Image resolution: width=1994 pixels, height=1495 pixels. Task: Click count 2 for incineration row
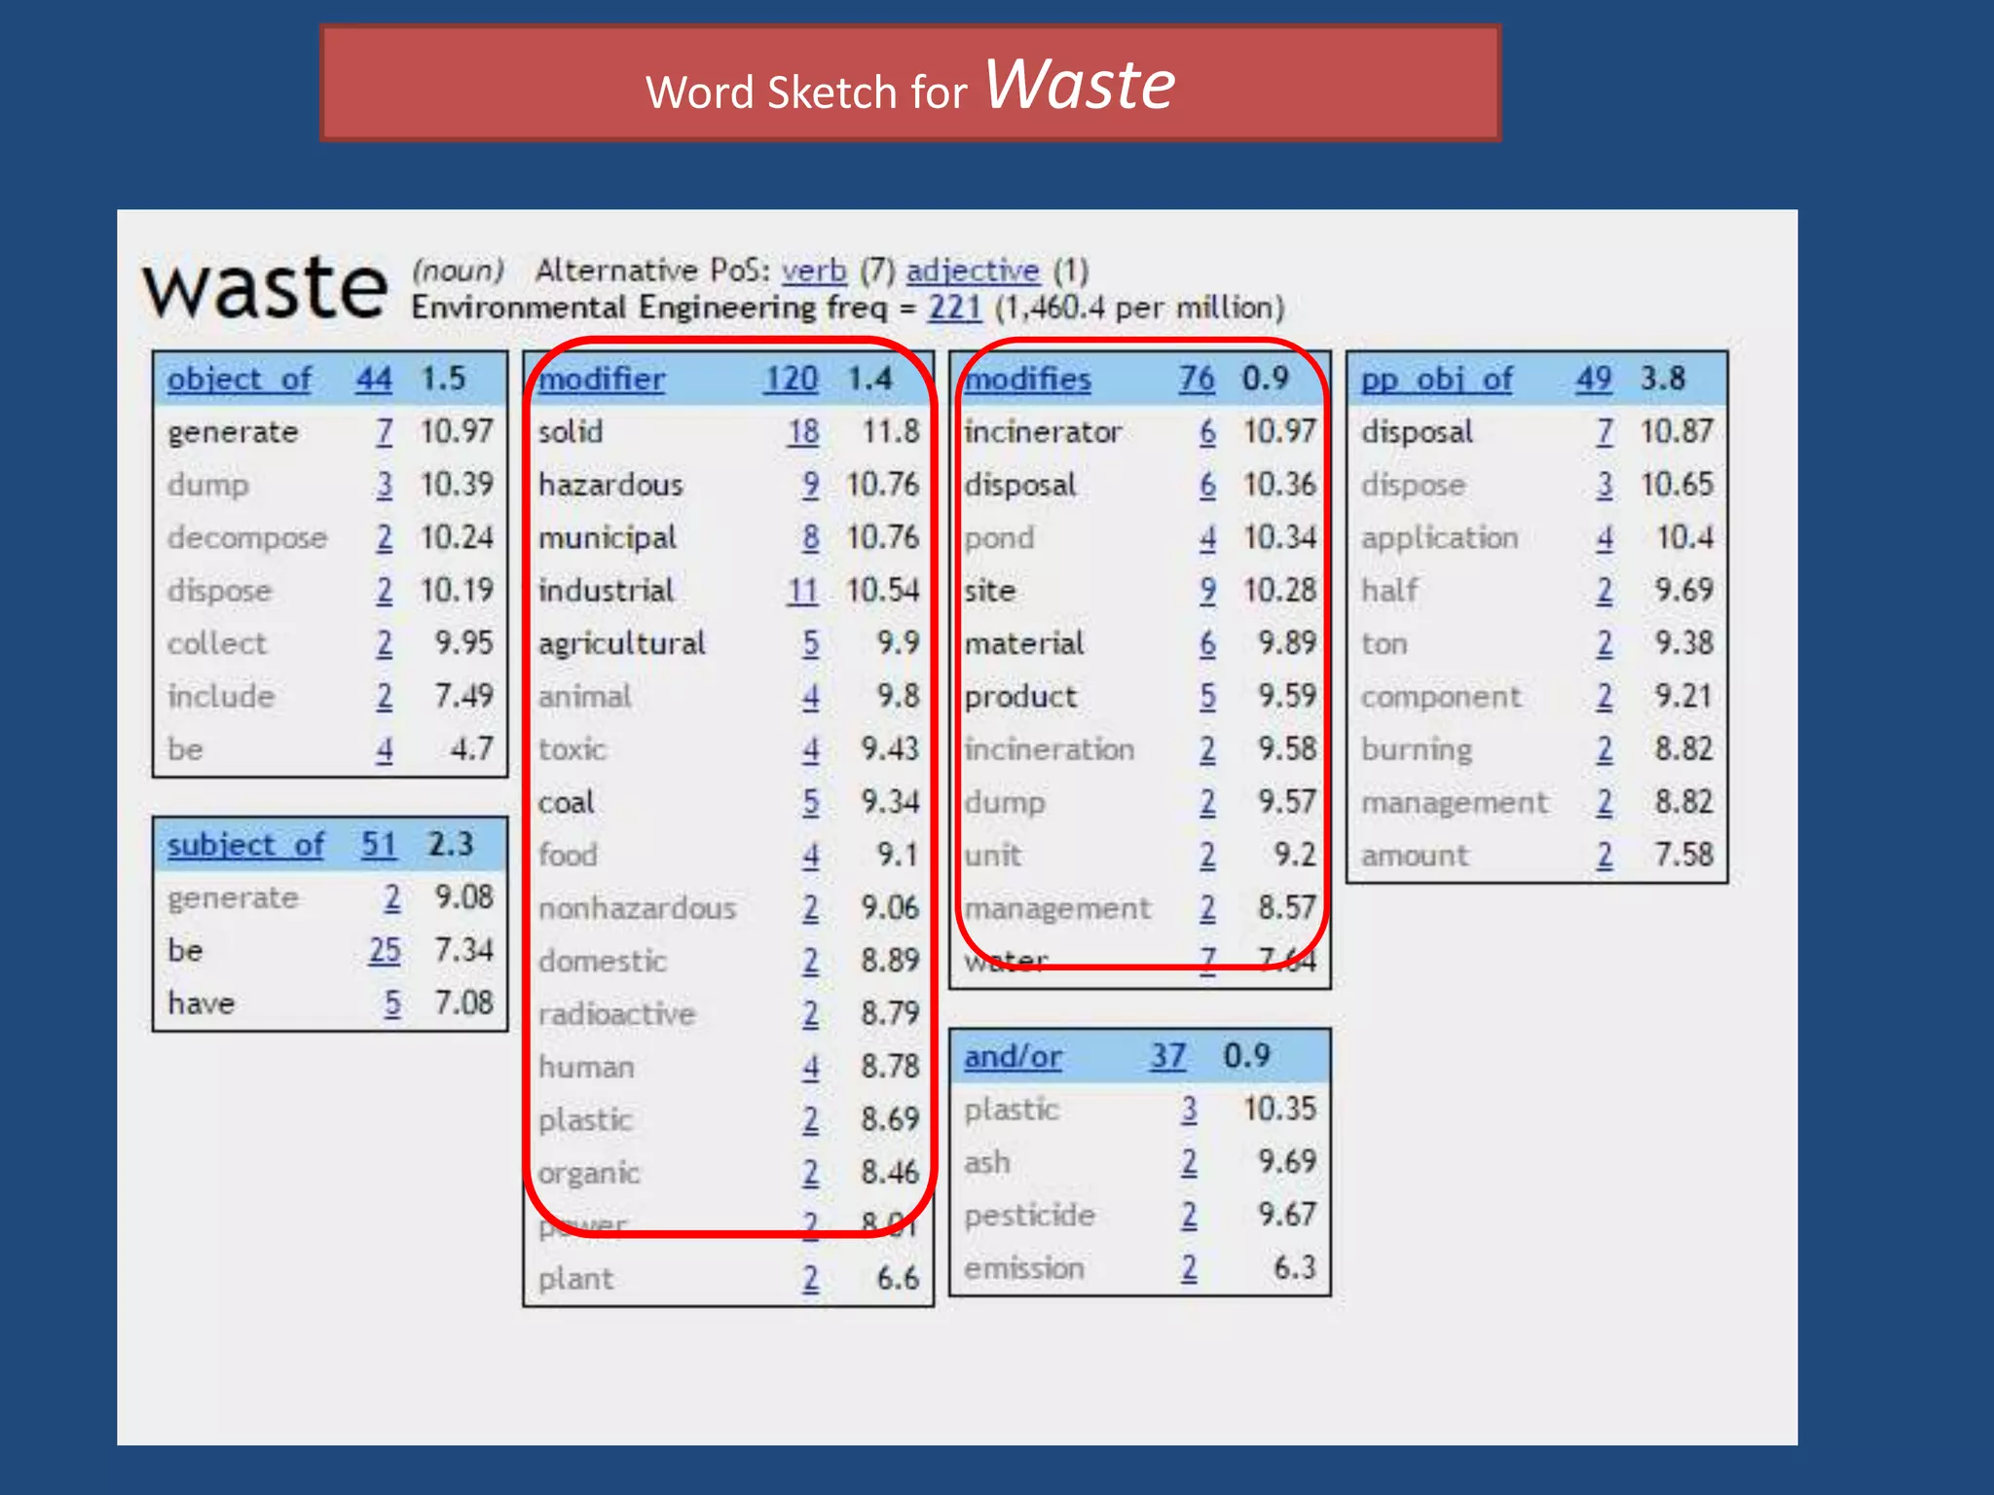click(x=1207, y=749)
